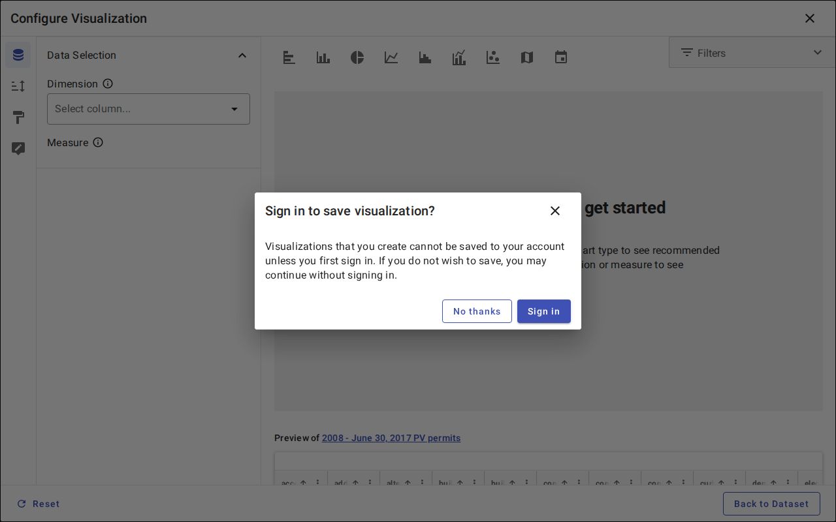
Task: Click Back to Dataset button
Action: (x=771, y=504)
